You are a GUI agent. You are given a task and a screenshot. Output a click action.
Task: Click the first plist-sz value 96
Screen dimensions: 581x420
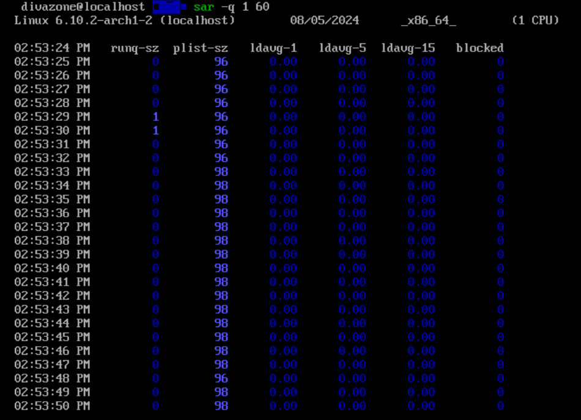pos(221,61)
